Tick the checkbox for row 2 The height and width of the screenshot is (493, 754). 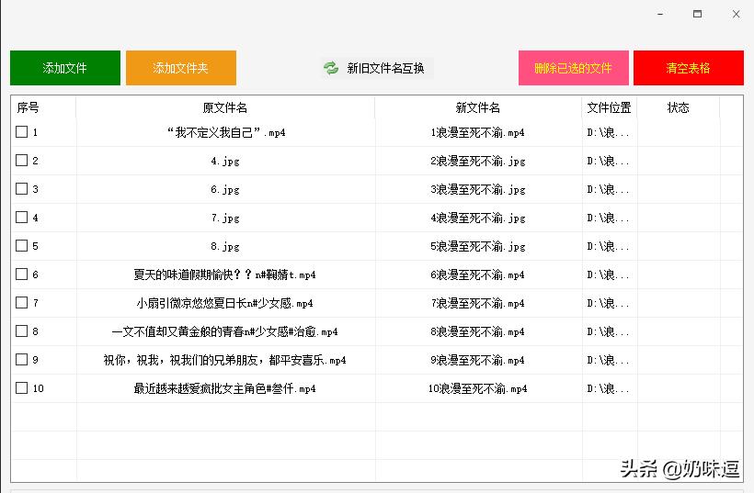coord(22,161)
